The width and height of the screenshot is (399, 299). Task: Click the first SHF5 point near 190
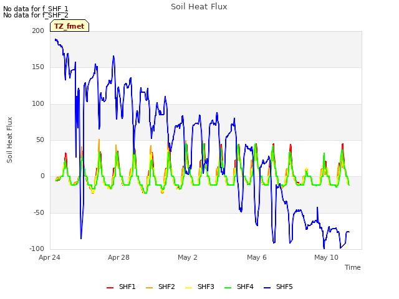pos(55,39)
